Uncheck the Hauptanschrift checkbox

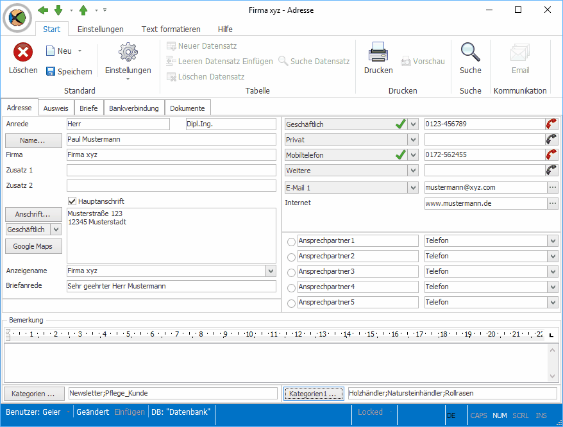[72, 201]
